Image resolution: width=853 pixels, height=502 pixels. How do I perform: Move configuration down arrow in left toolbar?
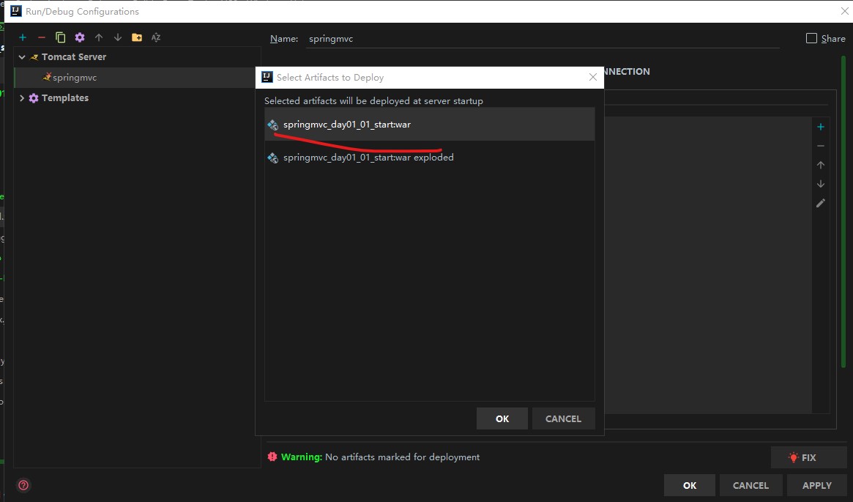coord(117,37)
